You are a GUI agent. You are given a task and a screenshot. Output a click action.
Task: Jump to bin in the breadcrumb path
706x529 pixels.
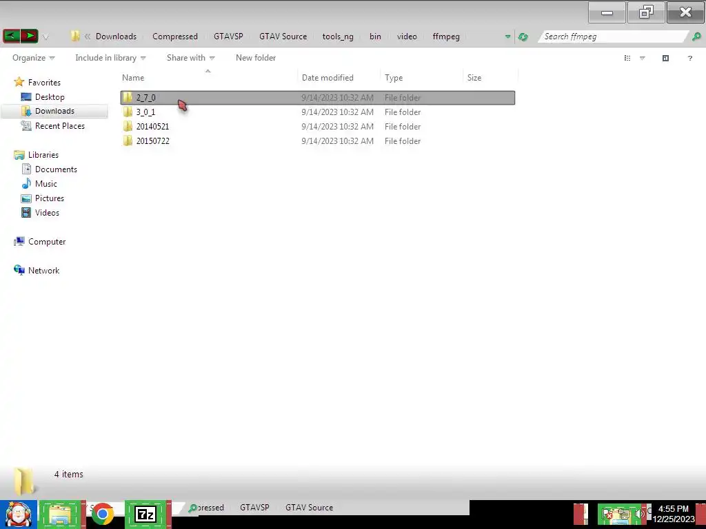click(x=375, y=37)
